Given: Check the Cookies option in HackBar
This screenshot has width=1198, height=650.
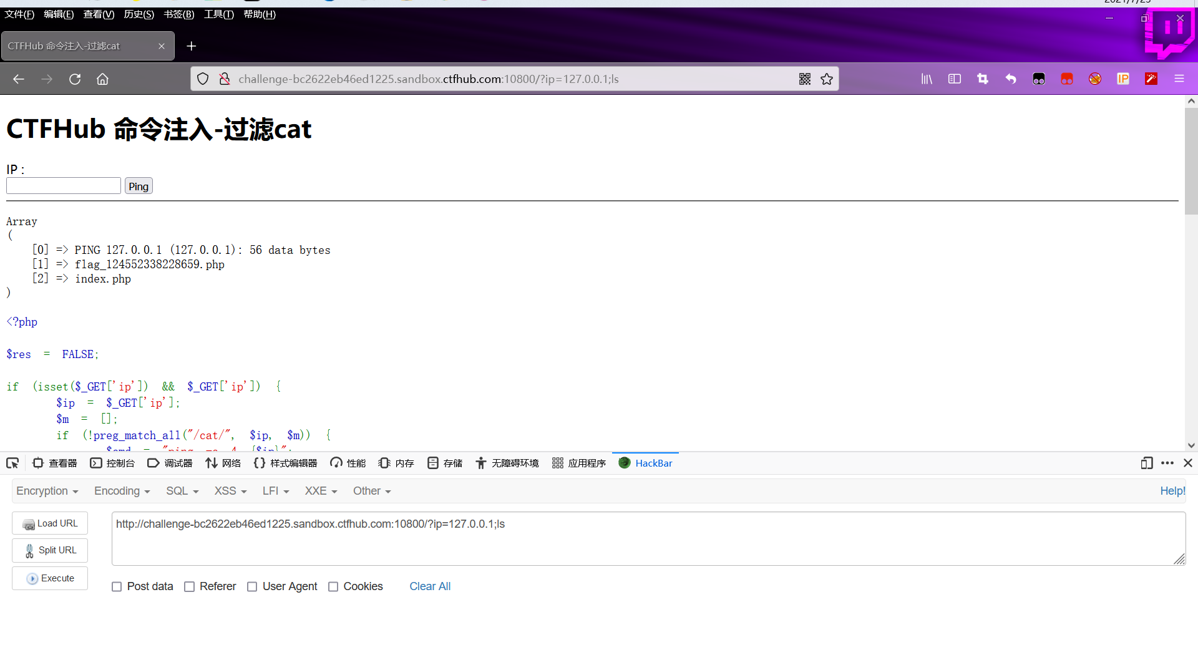Looking at the screenshot, I should 334,586.
